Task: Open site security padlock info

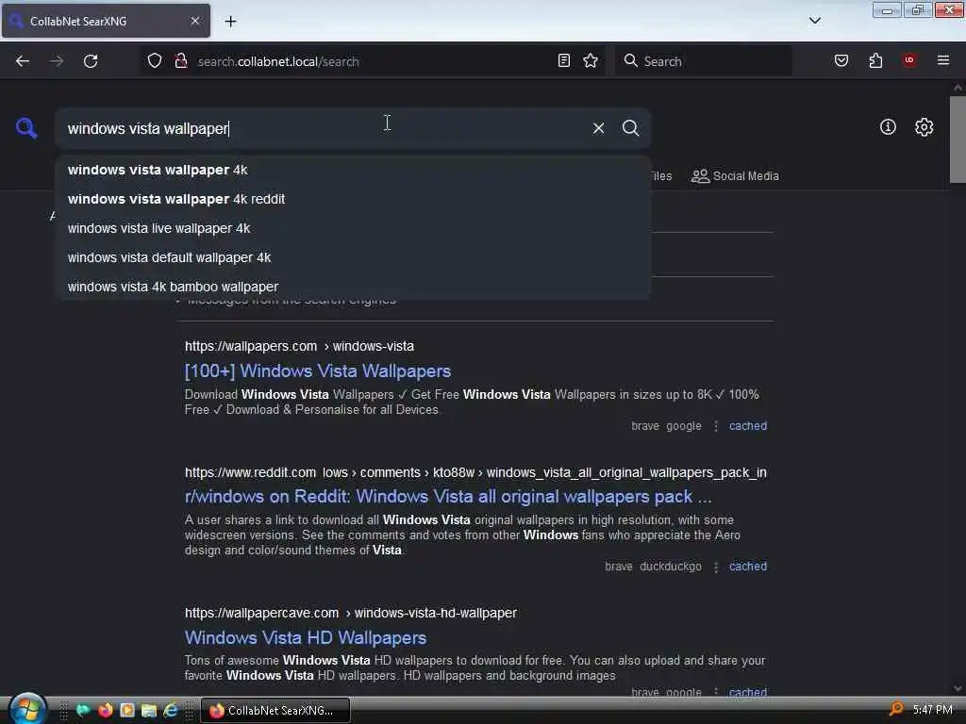Action: tap(180, 60)
